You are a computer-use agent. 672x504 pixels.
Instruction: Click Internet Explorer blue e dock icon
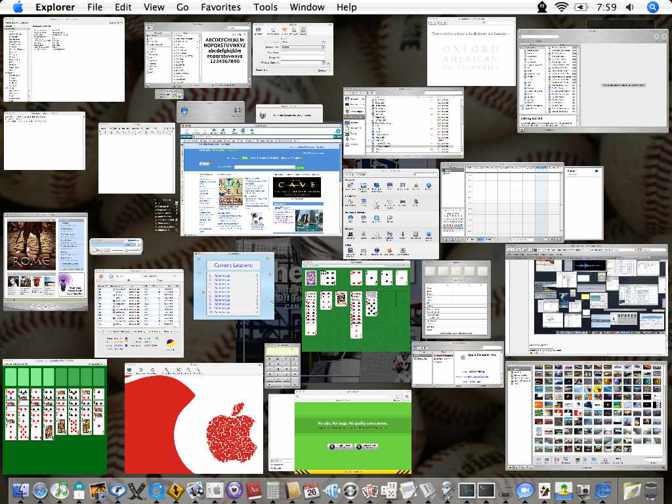click(x=602, y=490)
